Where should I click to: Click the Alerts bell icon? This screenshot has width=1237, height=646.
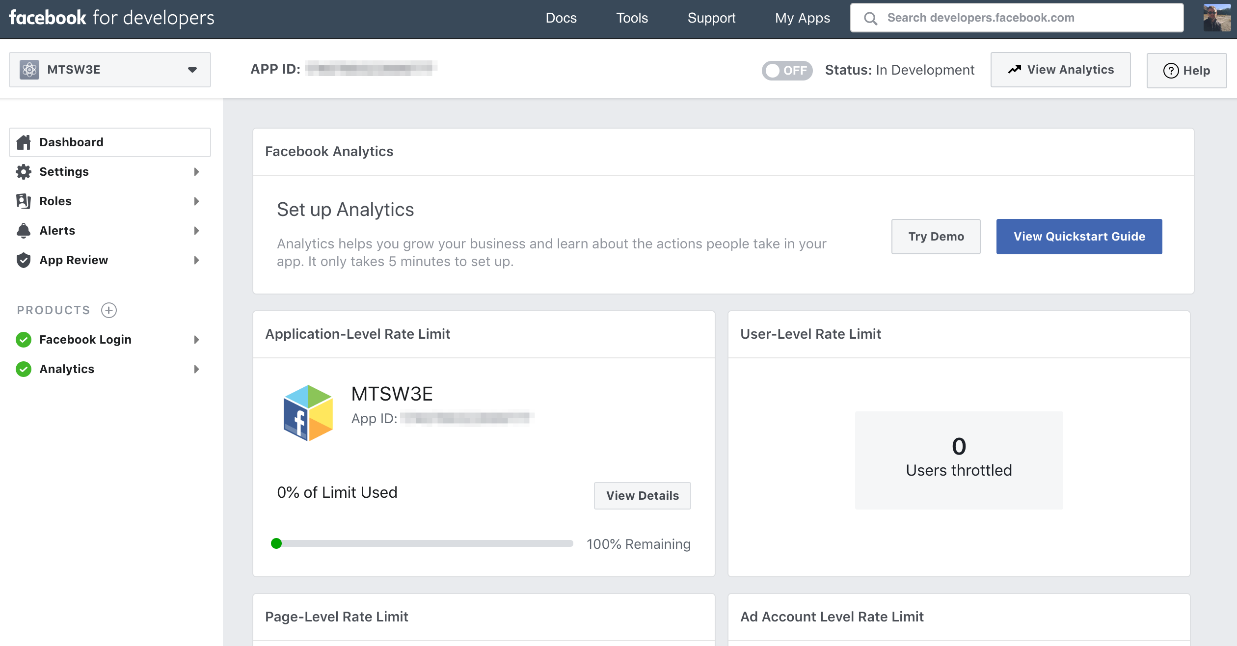pyautogui.click(x=24, y=231)
